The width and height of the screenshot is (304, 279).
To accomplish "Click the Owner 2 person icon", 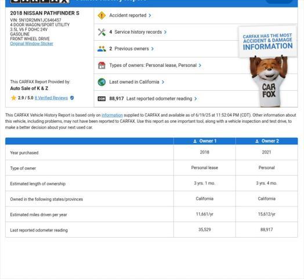I will click(x=257, y=141).
